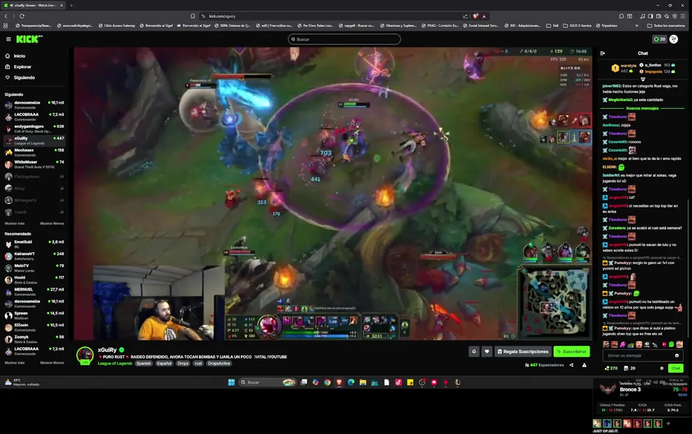692x434 pixels.
Task: Open Brave Leo AI sparkle icon
Action: click(x=667, y=16)
